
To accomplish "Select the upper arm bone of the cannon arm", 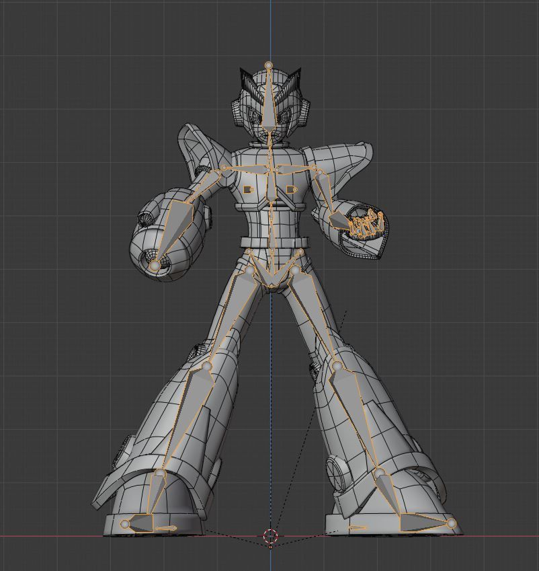I will (206, 185).
